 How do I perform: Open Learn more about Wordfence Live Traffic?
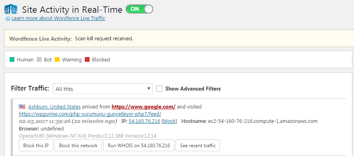(x=58, y=18)
